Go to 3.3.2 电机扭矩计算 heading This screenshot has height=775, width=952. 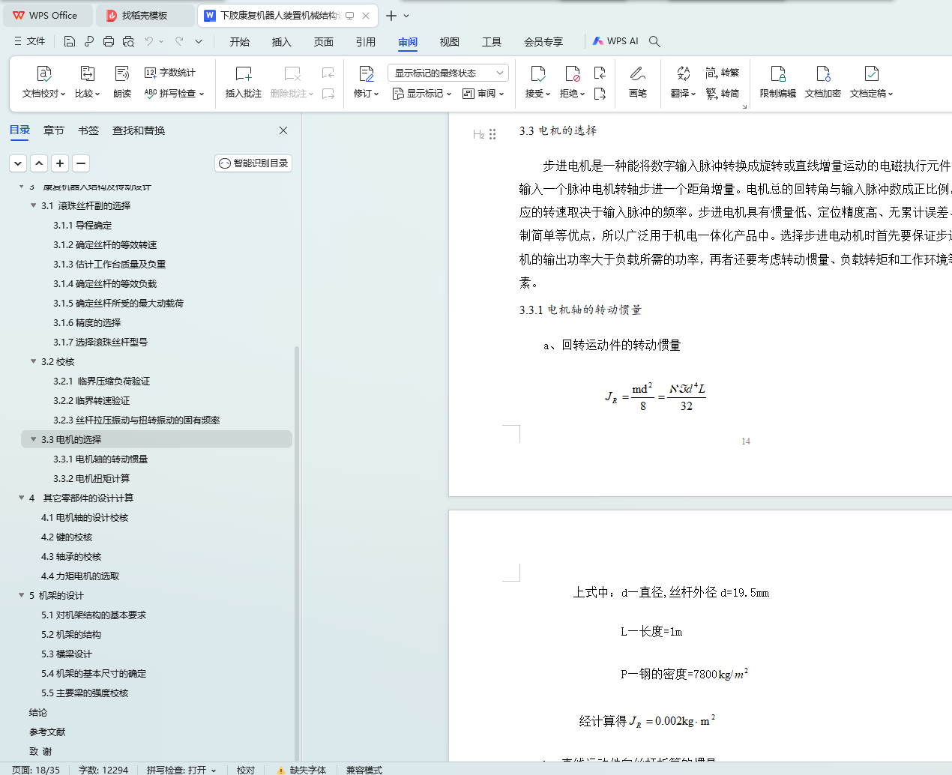91,478
